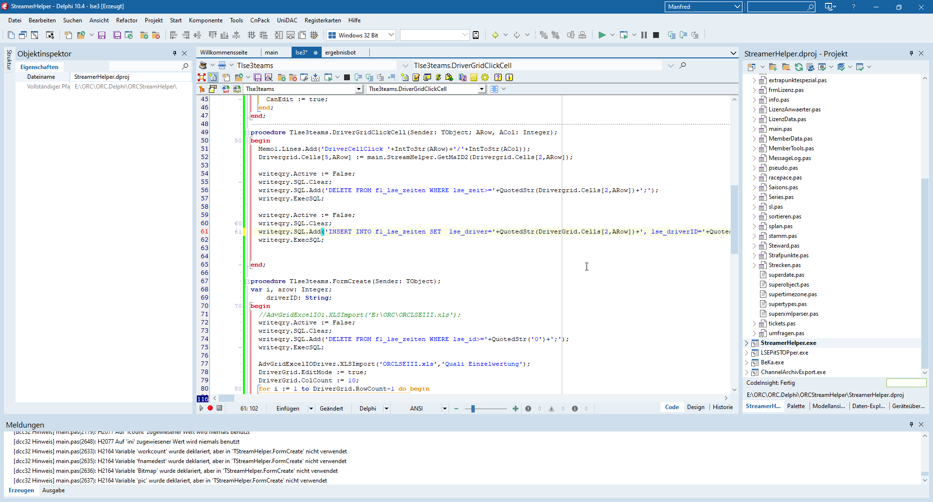Open the Windows 32 Bit platform dropdown
The width and height of the screenshot is (933, 502).
point(391,35)
